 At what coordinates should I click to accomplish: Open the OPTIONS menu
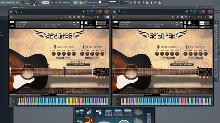tap(8, 2)
